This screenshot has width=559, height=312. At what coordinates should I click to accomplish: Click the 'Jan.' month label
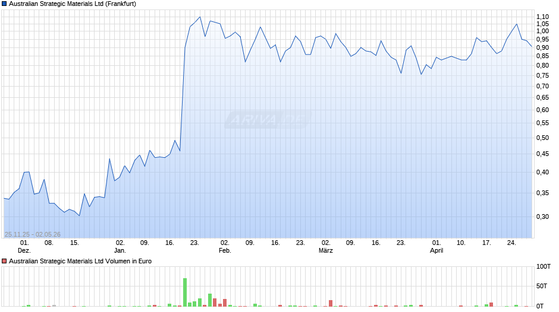(x=120, y=250)
